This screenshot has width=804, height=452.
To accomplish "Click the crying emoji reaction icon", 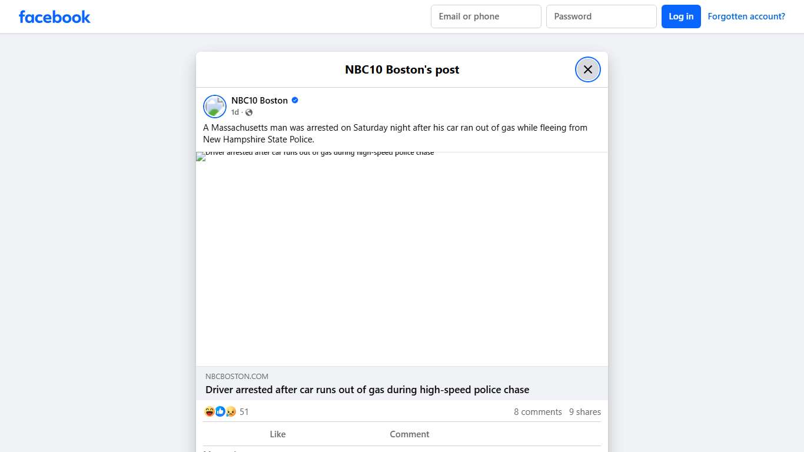I will [x=230, y=411].
